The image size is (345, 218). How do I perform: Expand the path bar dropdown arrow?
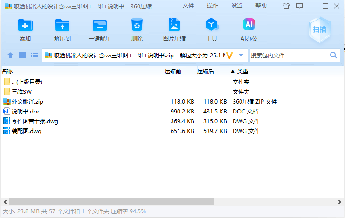[x=241, y=55]
